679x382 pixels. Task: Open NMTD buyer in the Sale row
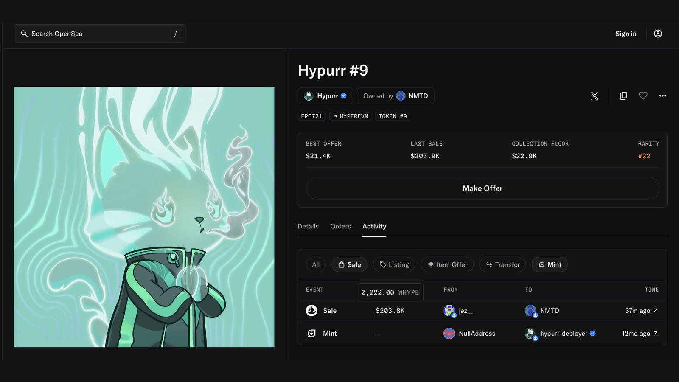click(550, 311)
